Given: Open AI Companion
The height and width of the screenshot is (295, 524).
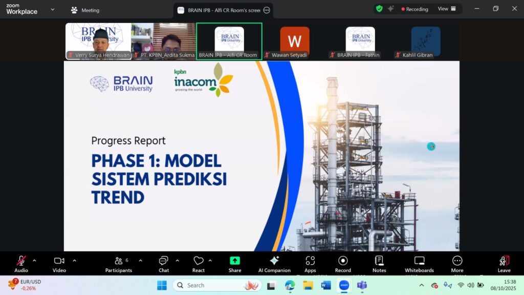Looking at the screenshot, I should 274,264.
